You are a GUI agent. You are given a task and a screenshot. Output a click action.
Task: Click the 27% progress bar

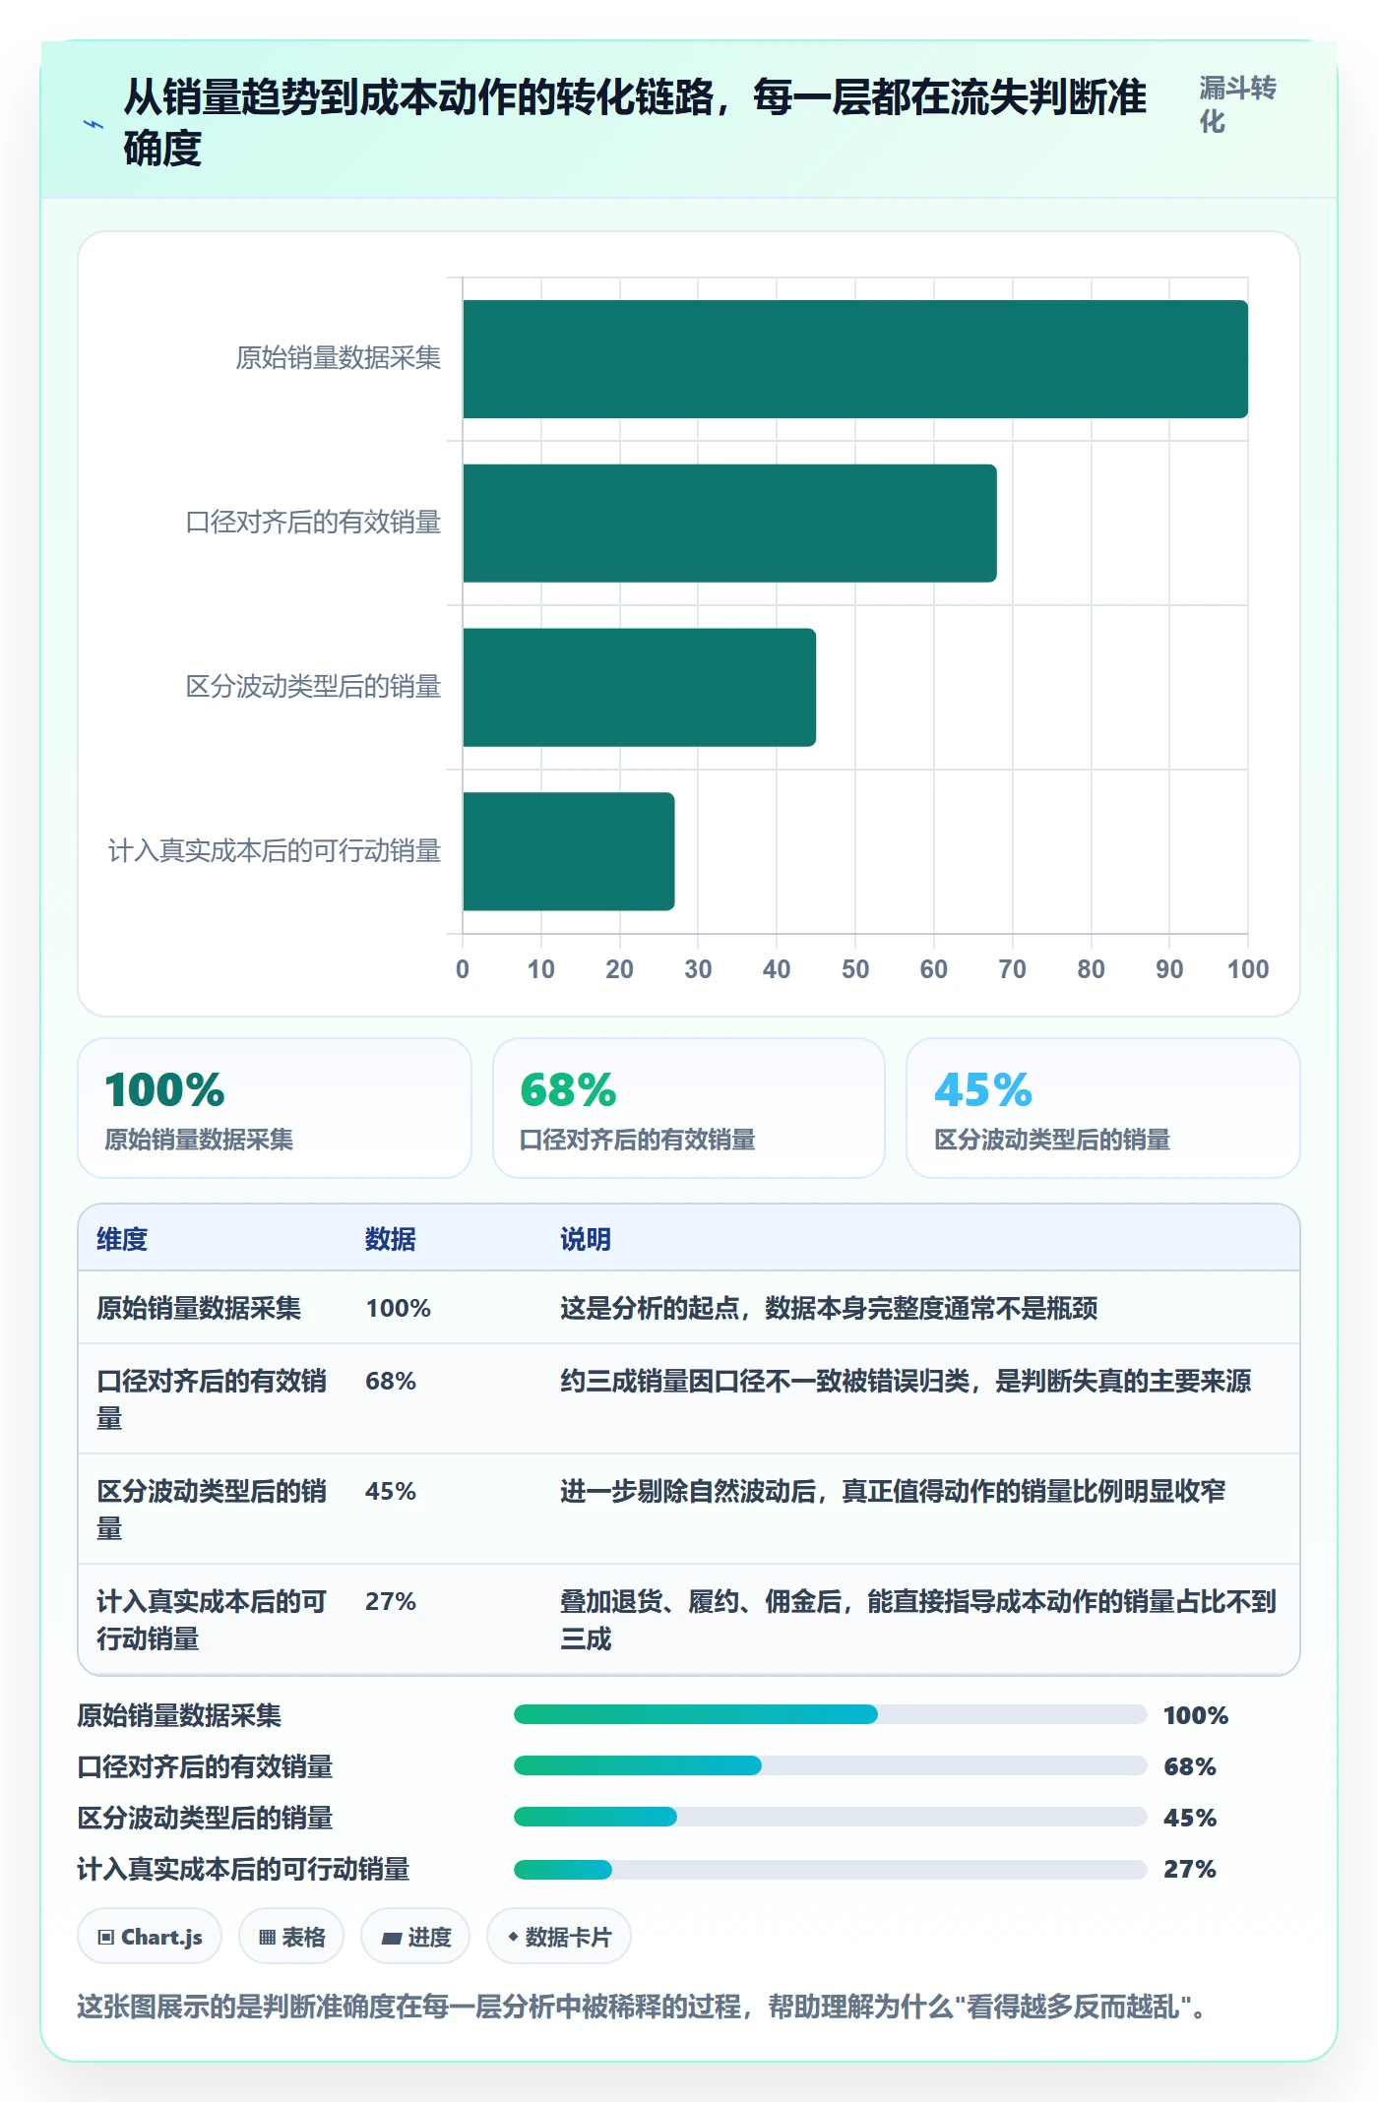[830, 1868]
